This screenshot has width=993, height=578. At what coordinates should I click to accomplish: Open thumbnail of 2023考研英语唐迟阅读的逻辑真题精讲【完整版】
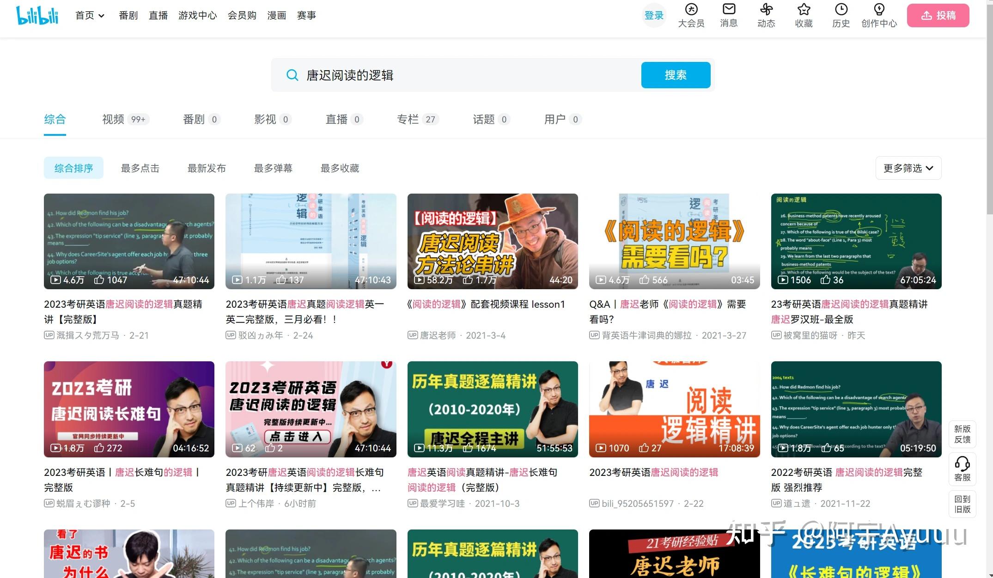click(x=129, y=241)
